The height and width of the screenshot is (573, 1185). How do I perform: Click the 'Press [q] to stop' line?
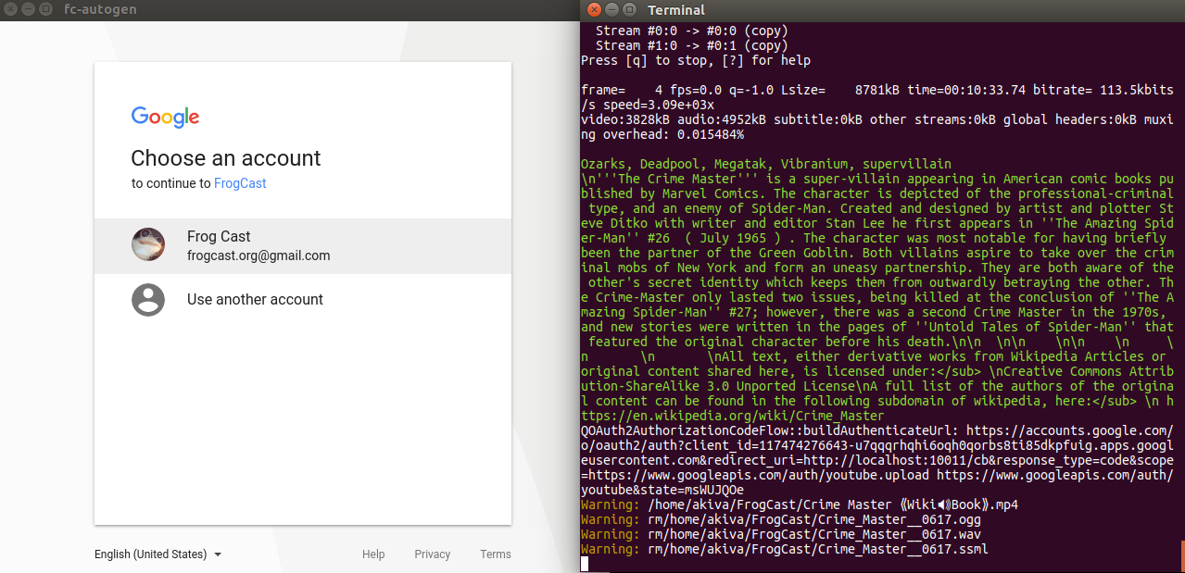tap(696, 61)
